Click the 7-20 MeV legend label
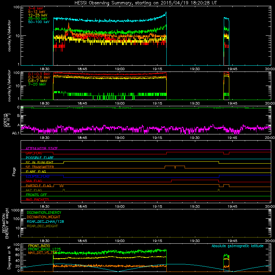 click(37, 84)
